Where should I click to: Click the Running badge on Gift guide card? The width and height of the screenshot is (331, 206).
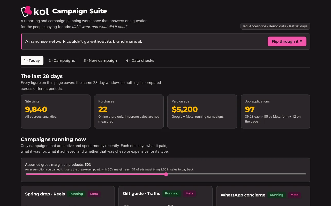pyautogui.click(x=172, y=193)
